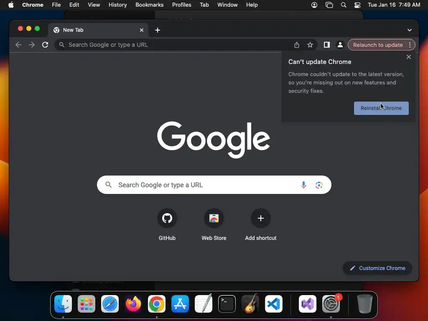The image size is (428, 321).
Task: Expand the tab search chevron
Action: tap(410, 30)
